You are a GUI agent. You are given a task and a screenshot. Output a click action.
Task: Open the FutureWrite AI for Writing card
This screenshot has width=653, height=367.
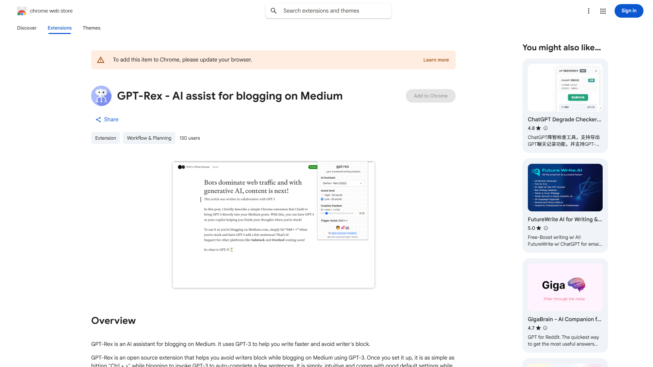coord(565,206)
